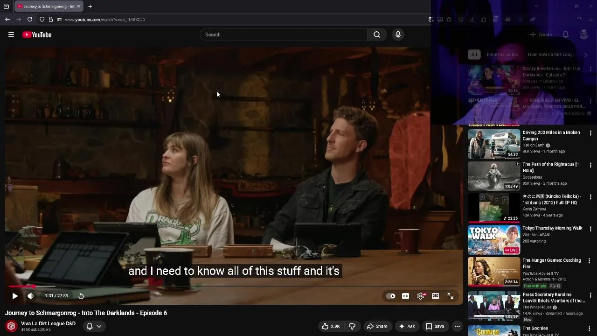Mute the video with the speaker icon
The image size is (597, 336).
(x=30, y=296)
